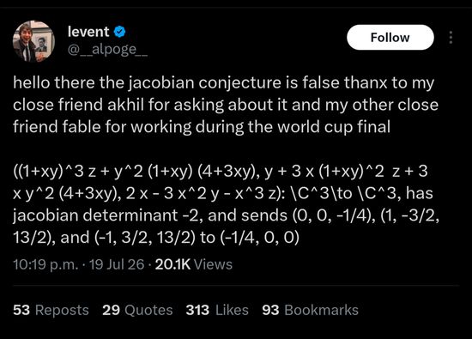Open the levent display name link
The image size is (472, 339).
pyautogui.click(x=88, y=32)
